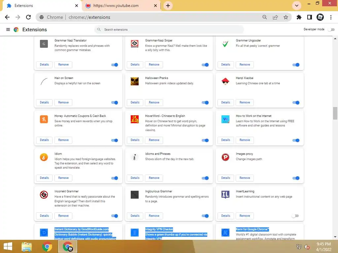Open a new tab

[168, 6]
